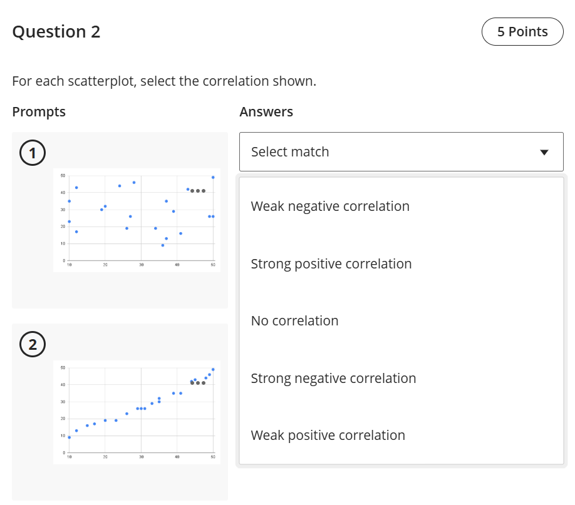This screenshot has height=505, width=575.
Task: Click the second scatterplot with rising points
Action: click(x=137, y=411)
